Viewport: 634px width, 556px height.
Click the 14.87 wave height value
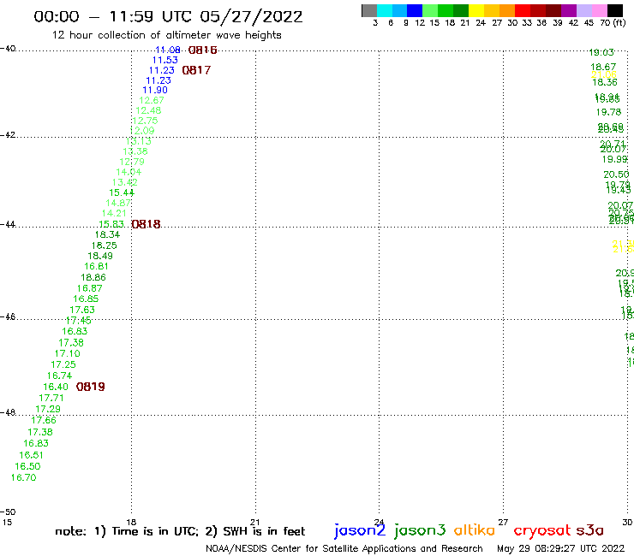pos(118,203)
